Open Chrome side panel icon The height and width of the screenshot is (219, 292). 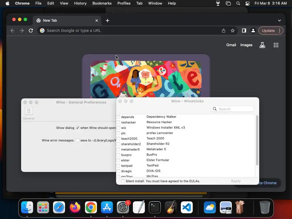[244, 31]
